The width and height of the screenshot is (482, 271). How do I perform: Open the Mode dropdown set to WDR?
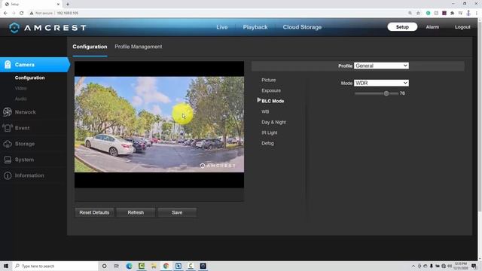[381, 83]
